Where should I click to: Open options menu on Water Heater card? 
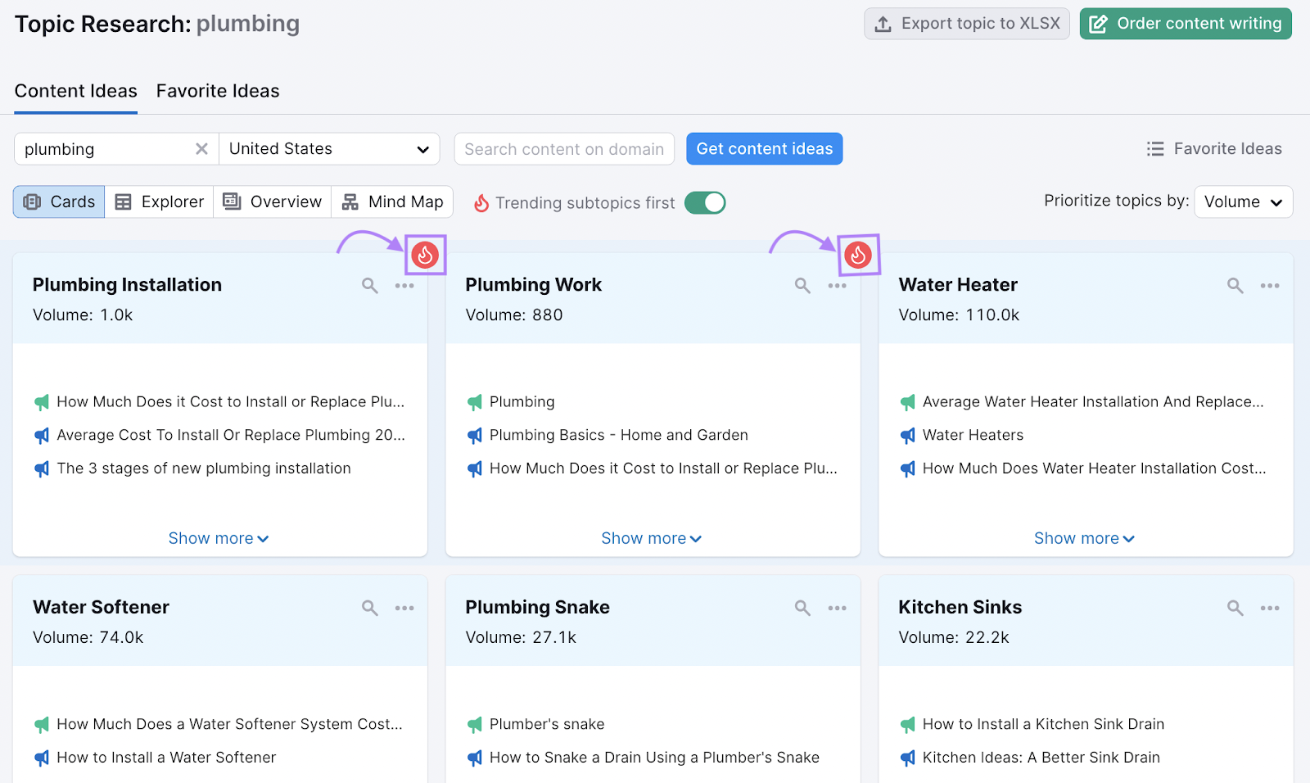(x=1270, y=285)
